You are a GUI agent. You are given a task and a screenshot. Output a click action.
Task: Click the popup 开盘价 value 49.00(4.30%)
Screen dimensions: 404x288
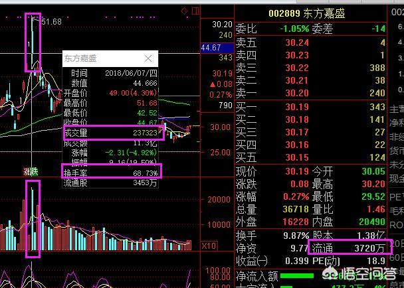pyautogui.click(x=133, y=93)
